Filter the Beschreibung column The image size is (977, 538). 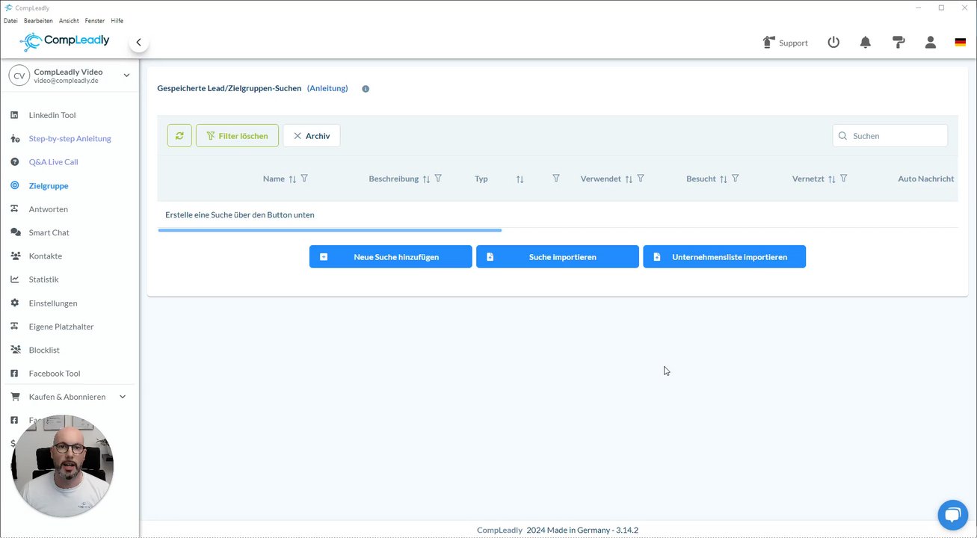click(438, 179)
